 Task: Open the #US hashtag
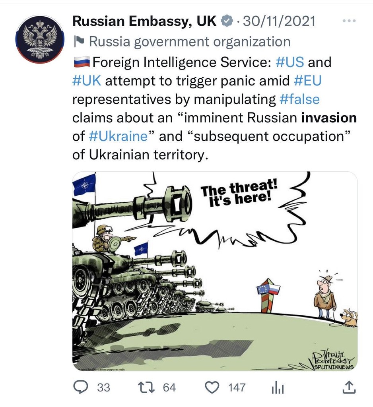tap(289, 62)
